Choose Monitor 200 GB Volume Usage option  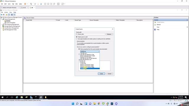[90, 56]
